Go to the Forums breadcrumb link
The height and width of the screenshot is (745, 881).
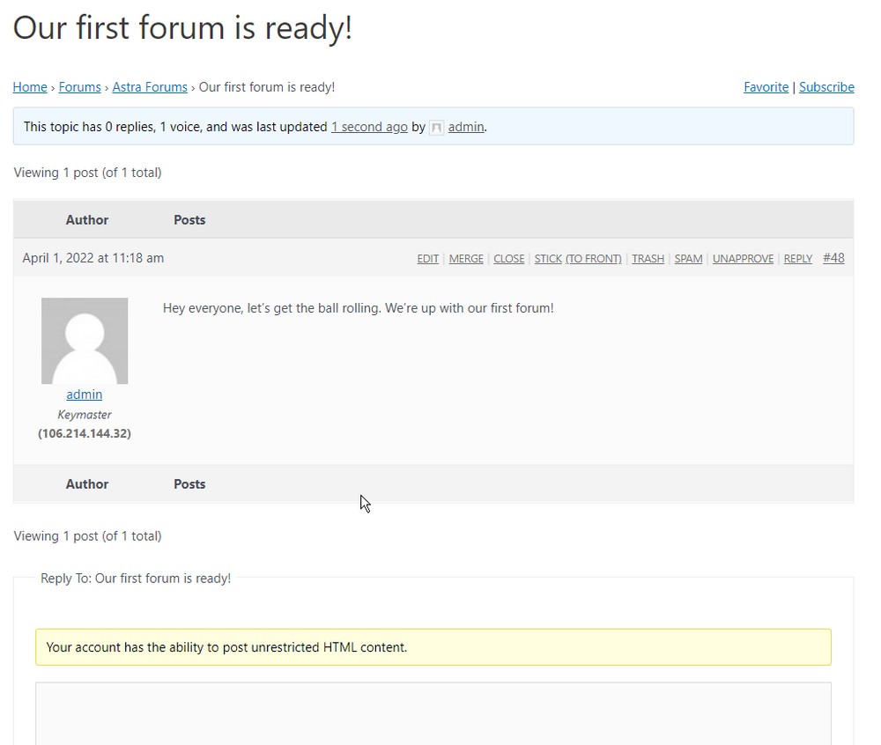[80, 87]
